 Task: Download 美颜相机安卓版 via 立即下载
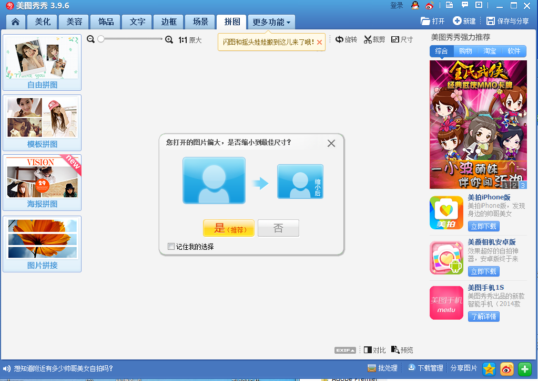(x=484, y=271)
